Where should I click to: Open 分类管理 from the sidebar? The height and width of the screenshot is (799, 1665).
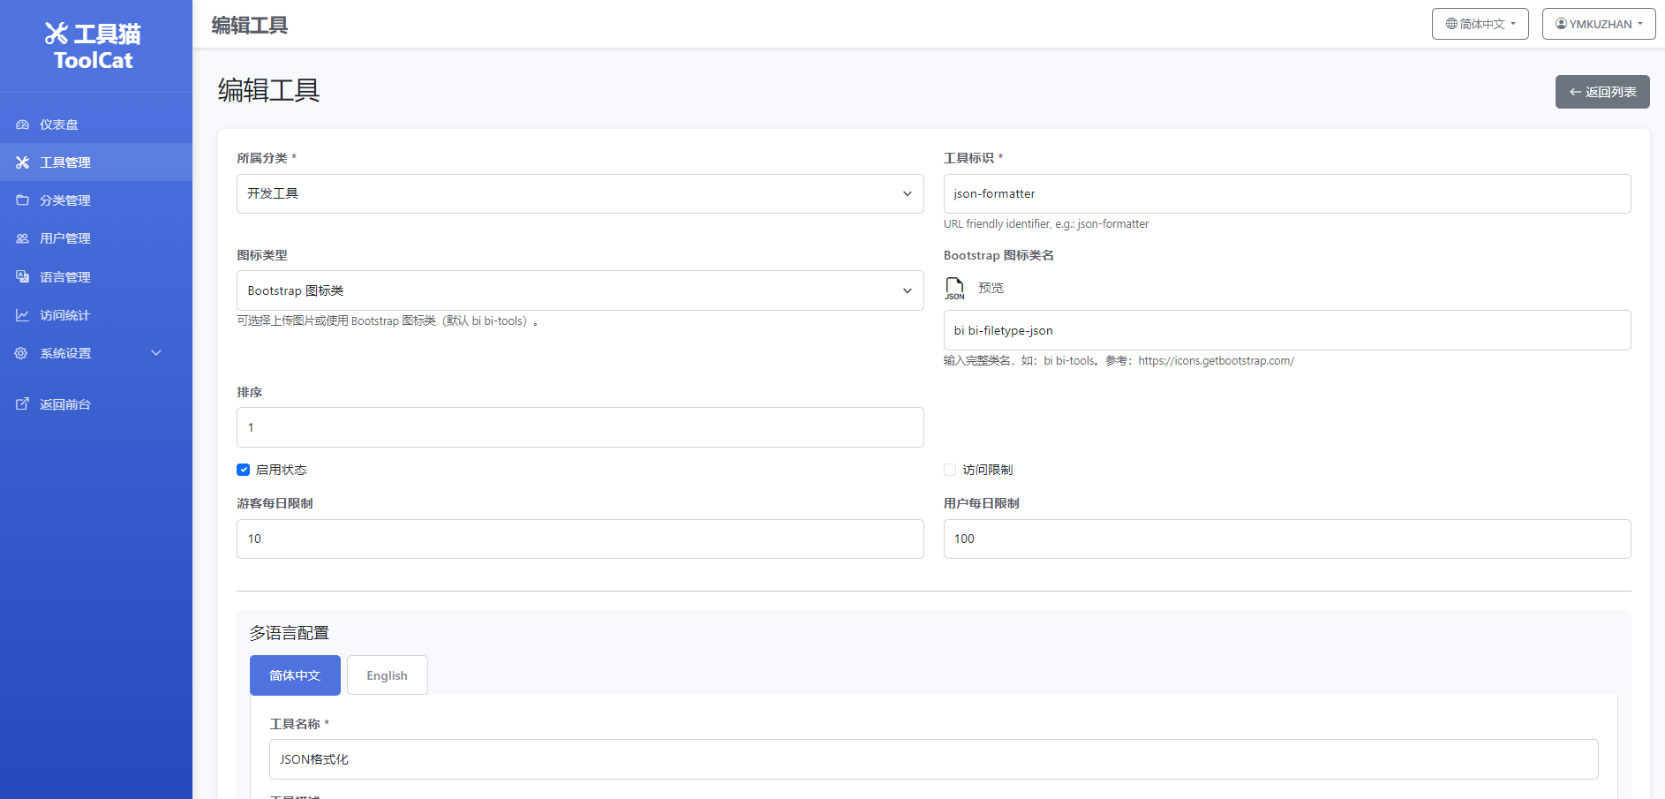(x=21, y=200)
